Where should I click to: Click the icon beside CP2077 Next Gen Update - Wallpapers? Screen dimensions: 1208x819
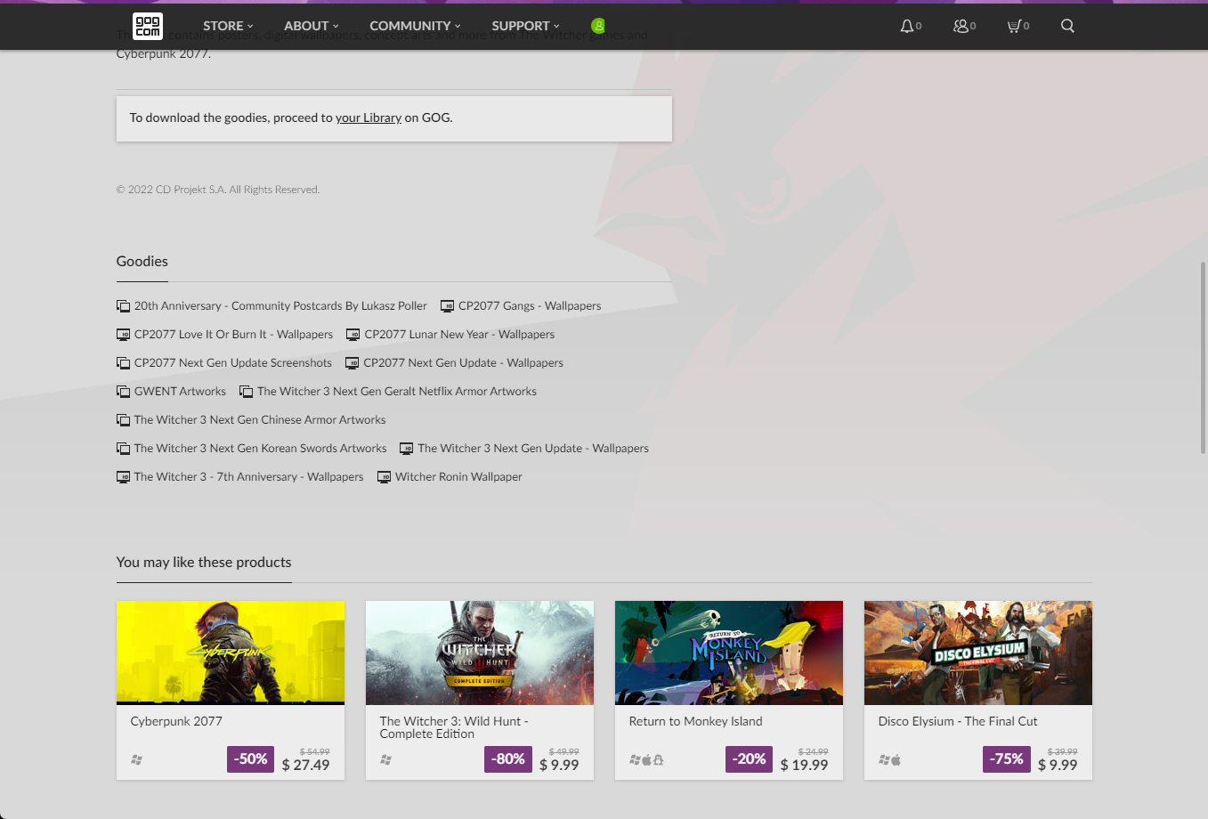pyautogui.click(x=352, y=363)
